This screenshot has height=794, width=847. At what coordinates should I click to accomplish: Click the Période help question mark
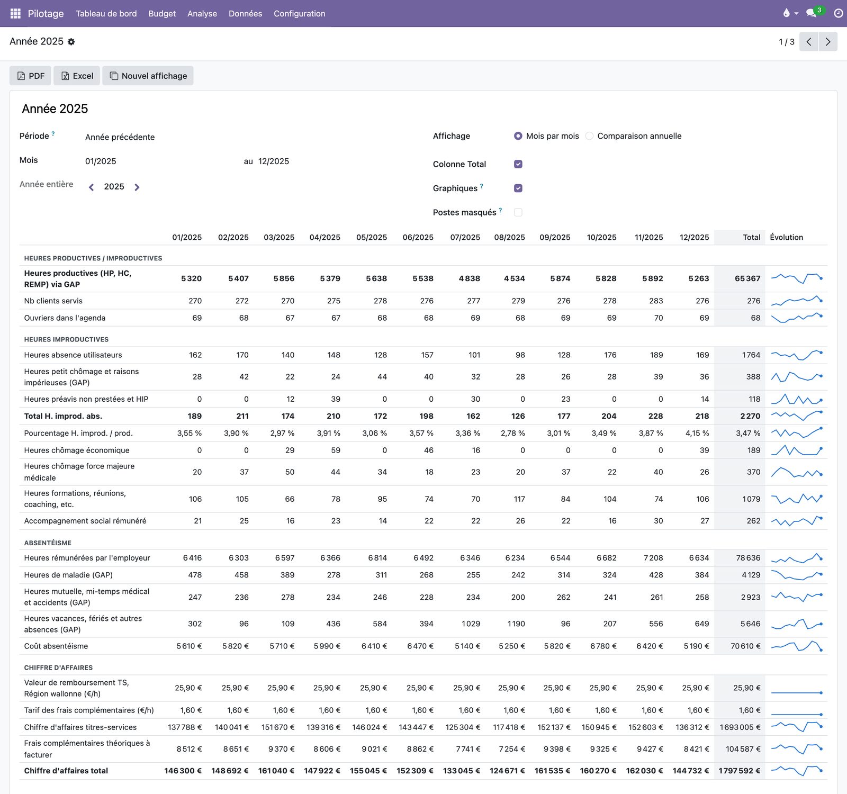[x=53, y=134]
